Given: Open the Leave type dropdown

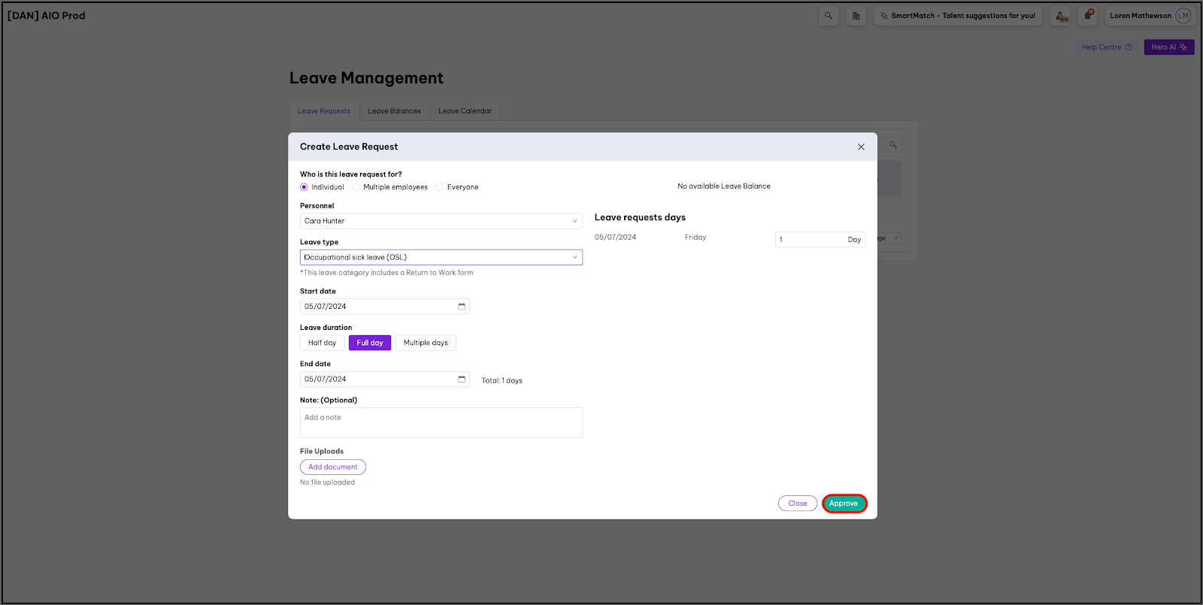Looking at the screenshot, I should 441,258.
